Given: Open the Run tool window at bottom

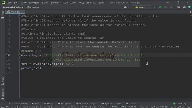Looking at the screenshot, I should (35, 103).
